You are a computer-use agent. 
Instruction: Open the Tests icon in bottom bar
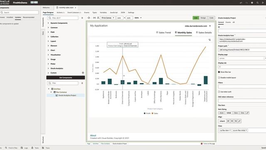point(32,148)
